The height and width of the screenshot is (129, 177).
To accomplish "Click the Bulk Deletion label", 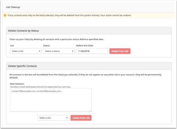I will [x=17, y=84].
